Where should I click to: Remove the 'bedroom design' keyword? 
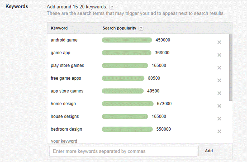click(219, 131)
